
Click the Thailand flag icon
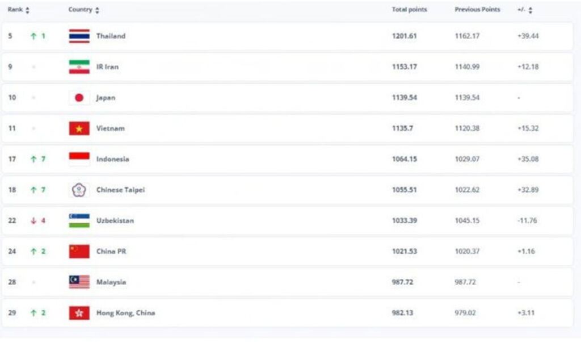pos(79,36)
